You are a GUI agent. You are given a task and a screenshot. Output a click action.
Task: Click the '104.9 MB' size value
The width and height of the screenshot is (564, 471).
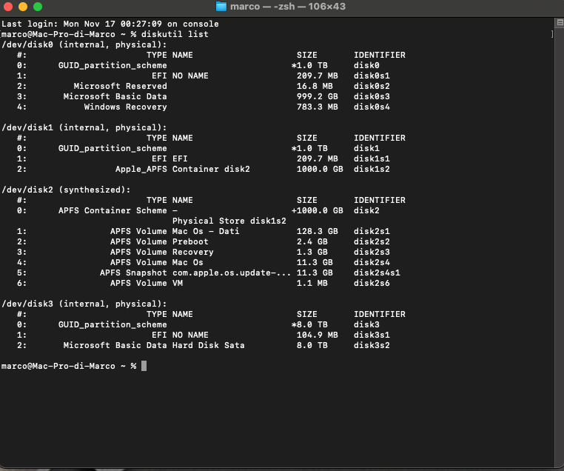(x=318, y=335)
